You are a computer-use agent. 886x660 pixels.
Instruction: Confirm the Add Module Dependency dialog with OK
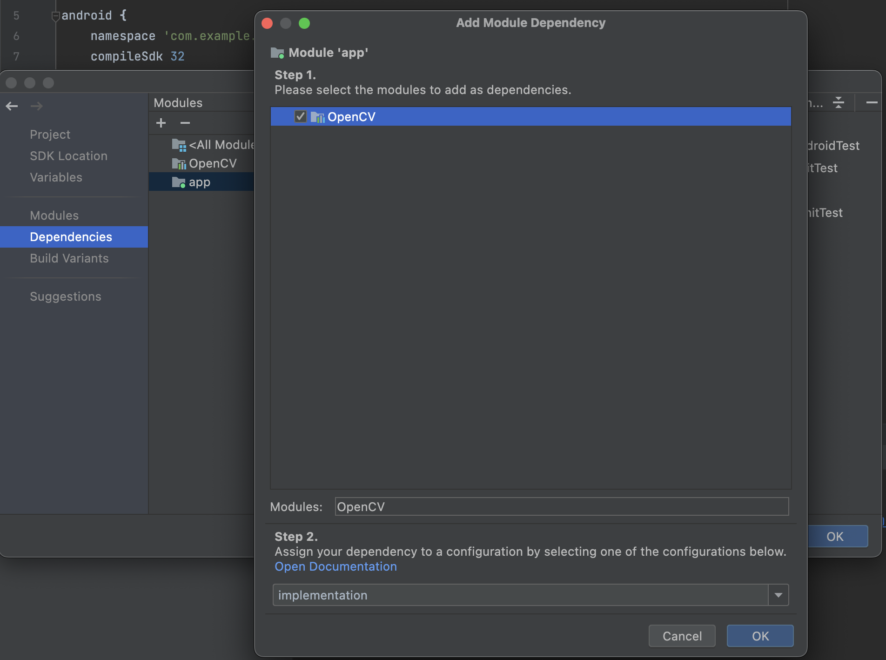760,636
